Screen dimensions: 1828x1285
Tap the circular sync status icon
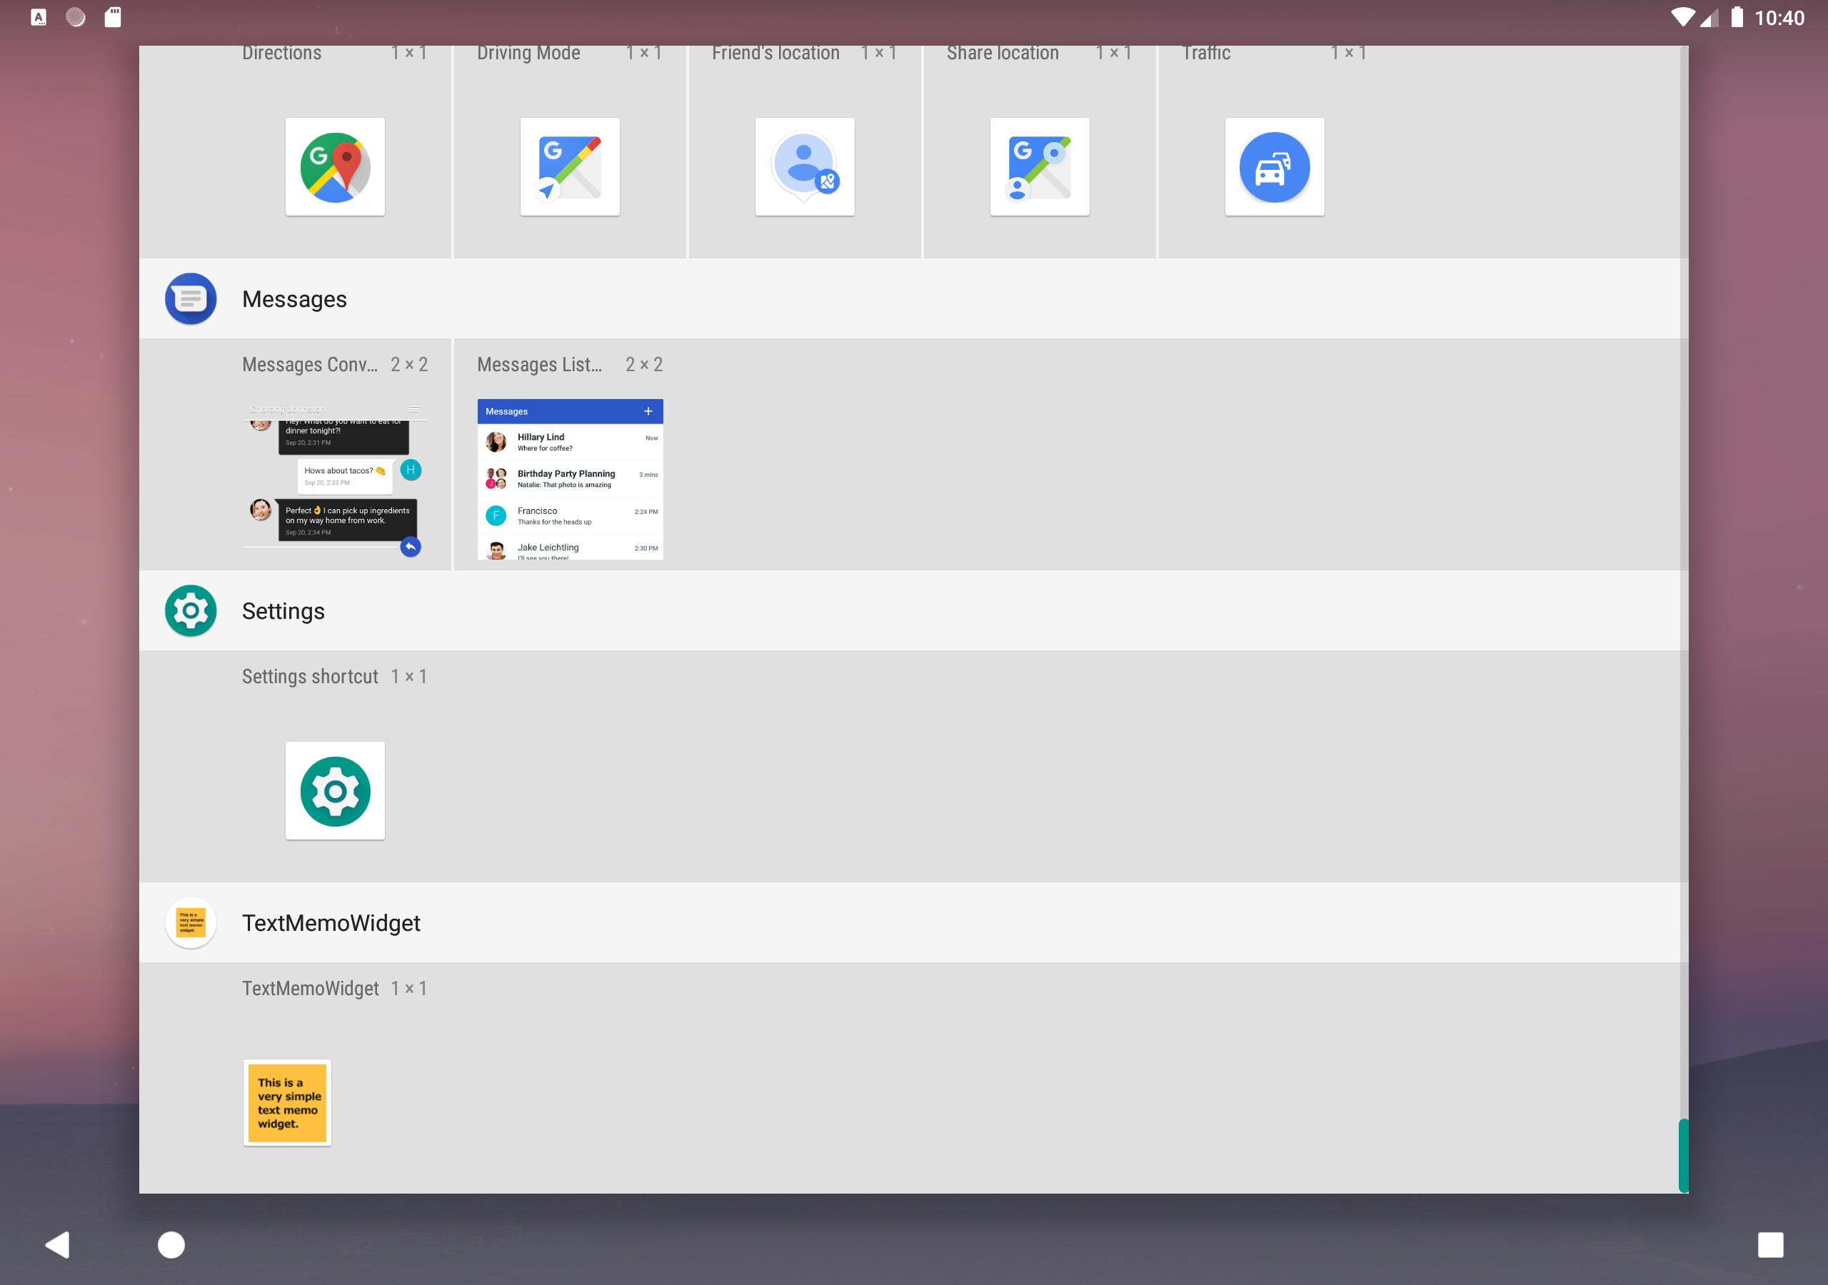tap(76, 18)
